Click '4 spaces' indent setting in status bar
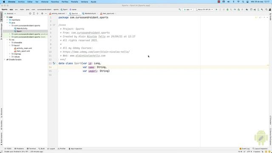Viewport: 272px width, 153px height. [x=257, y=152]
